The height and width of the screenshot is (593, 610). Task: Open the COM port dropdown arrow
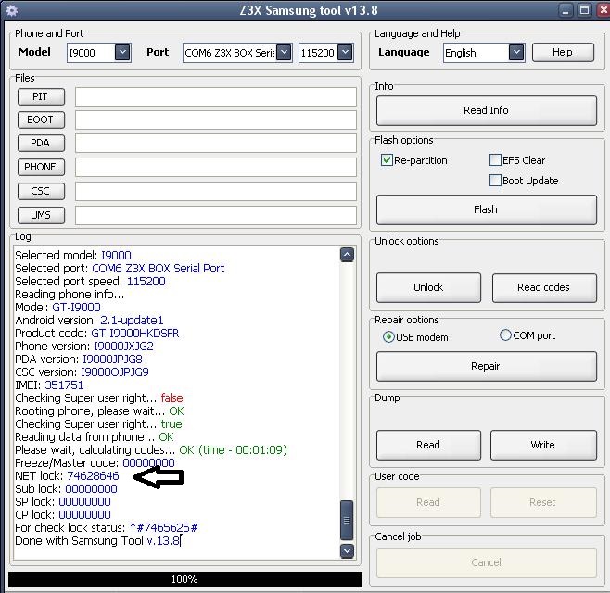[284, 52]
